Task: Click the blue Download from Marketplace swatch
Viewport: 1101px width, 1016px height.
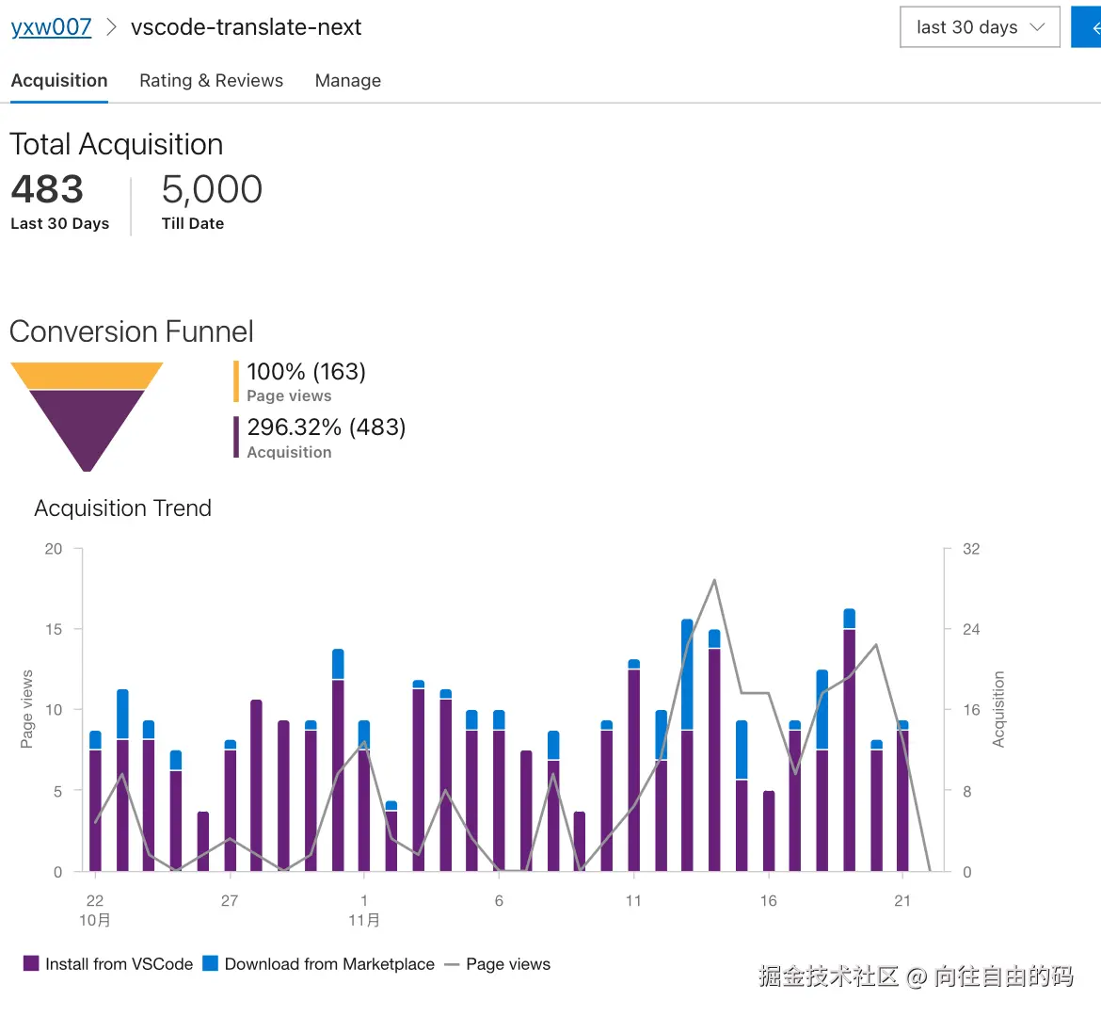Action: point(211,963)
